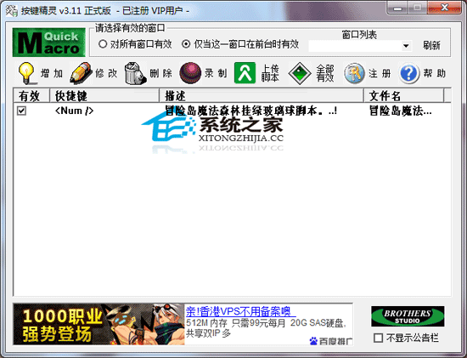Expand the 窗口列表 dropdown arrow

(x=406, y=46)
